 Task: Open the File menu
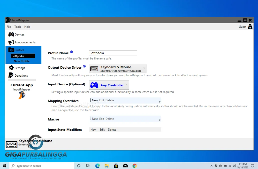(x=9, y=27)
